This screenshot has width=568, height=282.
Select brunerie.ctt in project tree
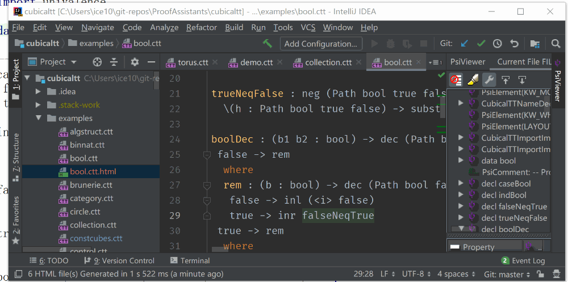90,185
